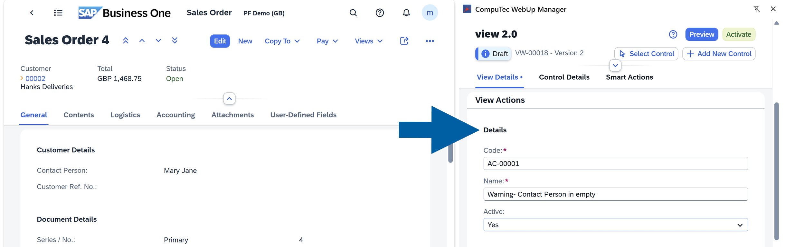Screen dimensions: 785x247
Task: Click the Add New Control button
Action: coord(719,54)
